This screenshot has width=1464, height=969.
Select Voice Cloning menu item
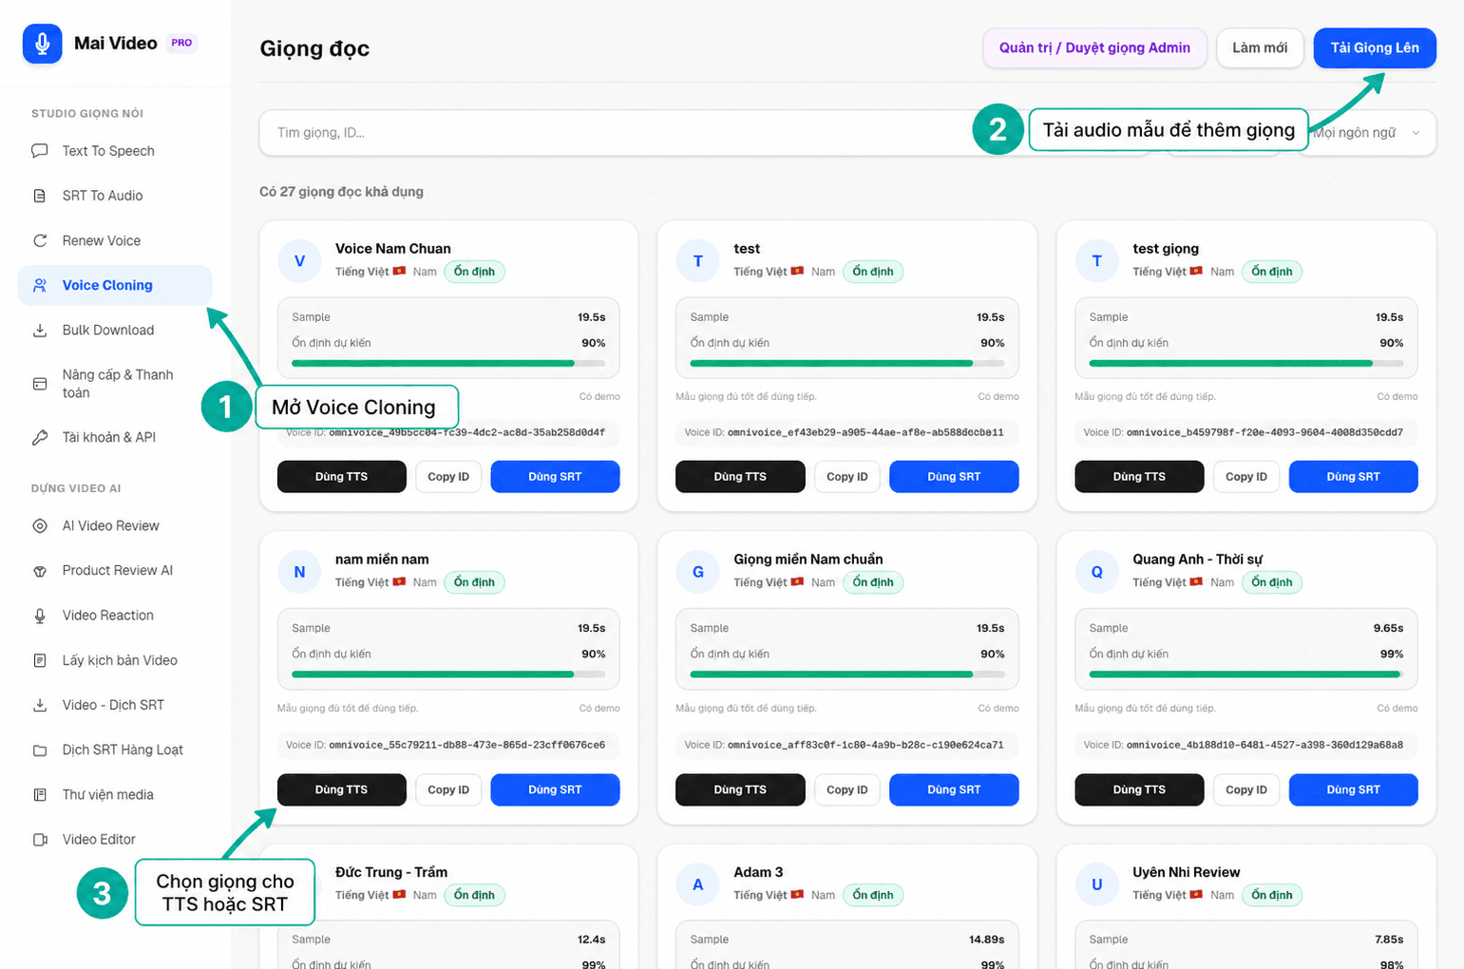click(115, 285)
